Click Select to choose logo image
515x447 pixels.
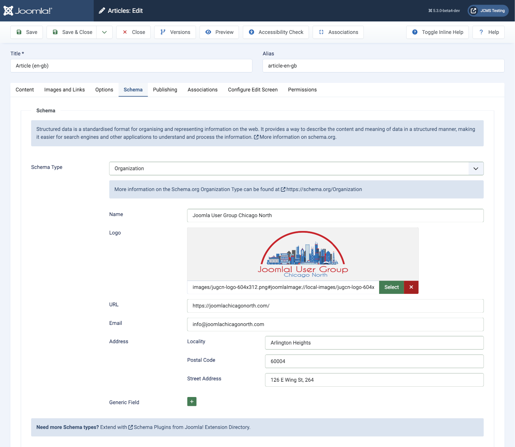[391, 287]
